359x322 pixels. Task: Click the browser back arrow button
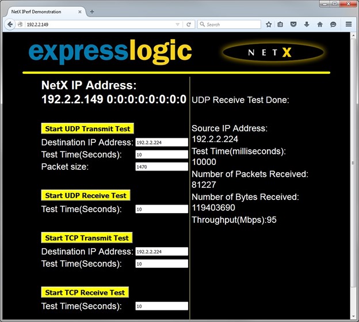(10, 24)
